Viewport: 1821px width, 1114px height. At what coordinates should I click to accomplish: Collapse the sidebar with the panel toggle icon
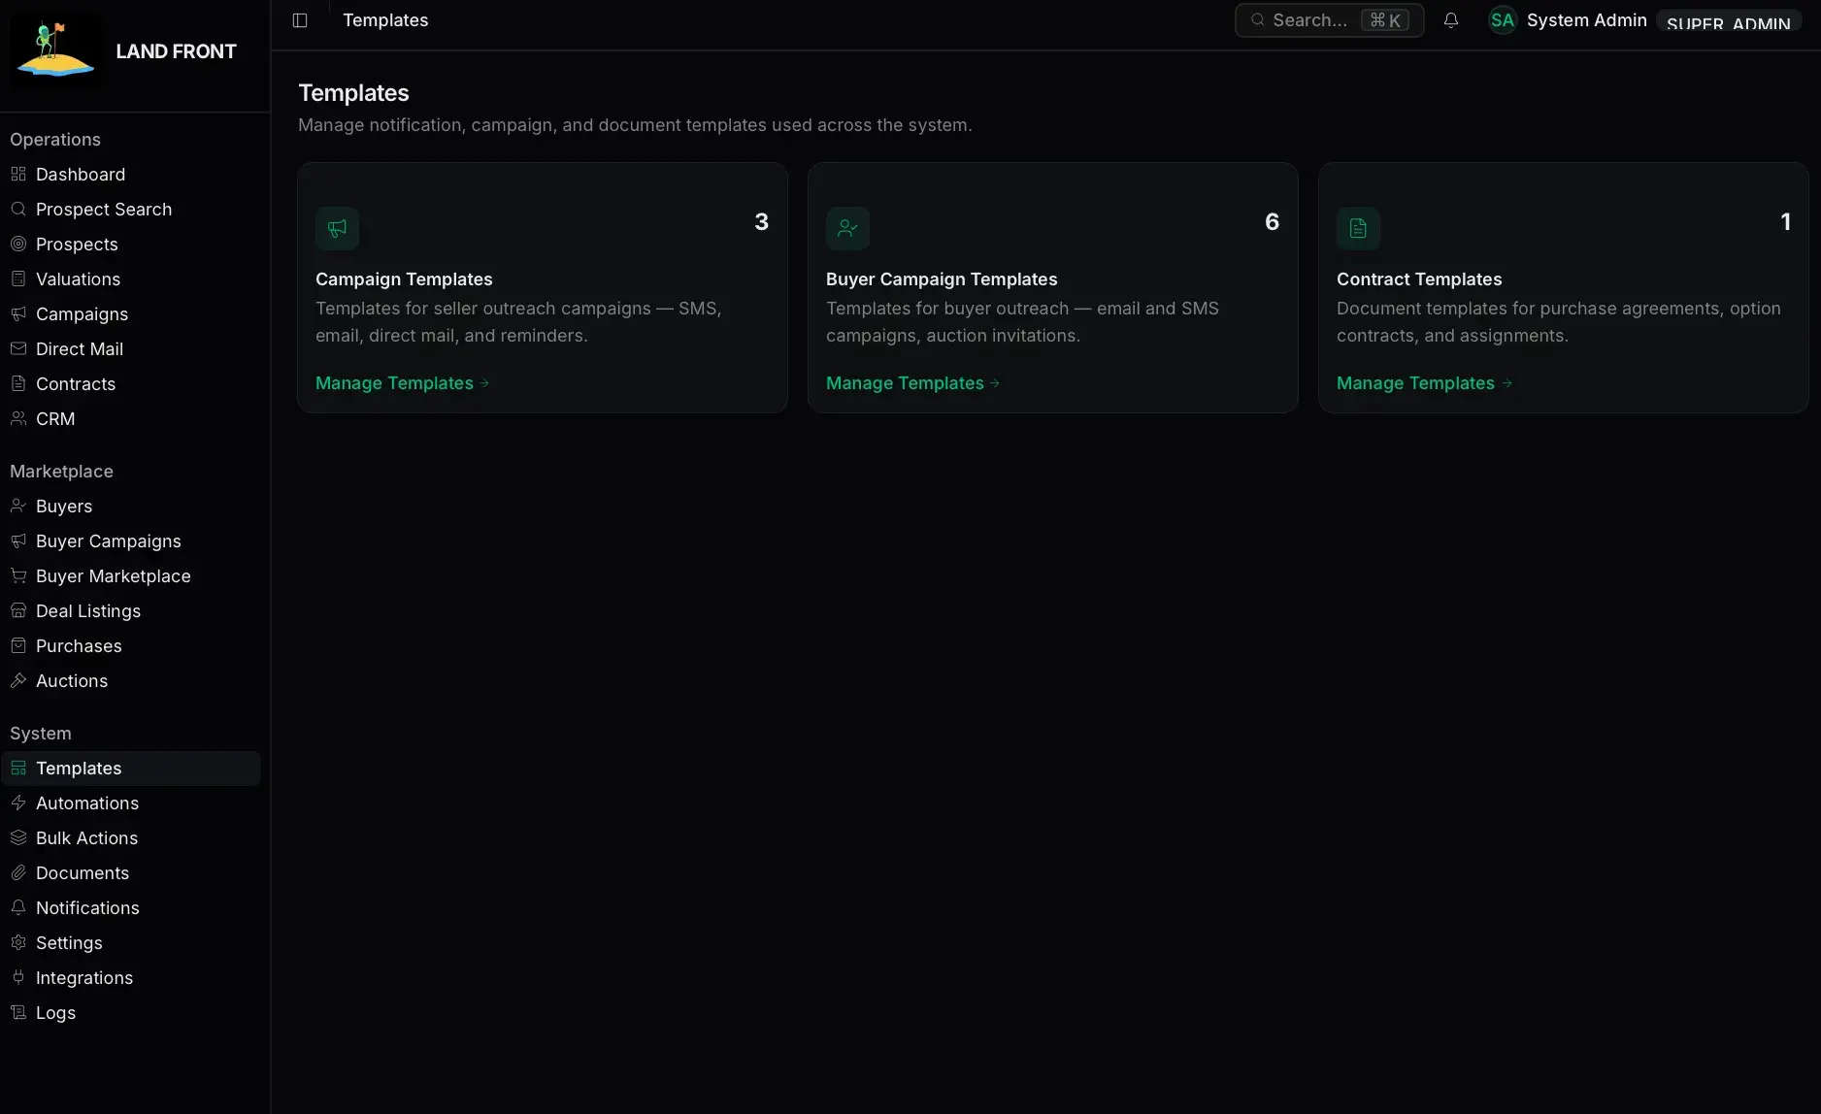tap(300, 20)
